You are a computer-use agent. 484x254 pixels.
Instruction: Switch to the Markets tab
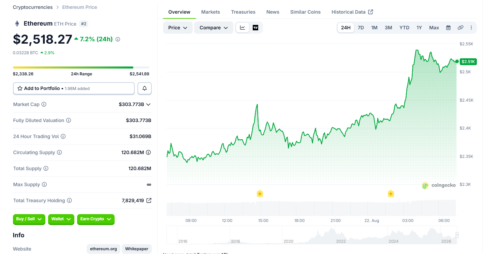[x=210, y=12]
